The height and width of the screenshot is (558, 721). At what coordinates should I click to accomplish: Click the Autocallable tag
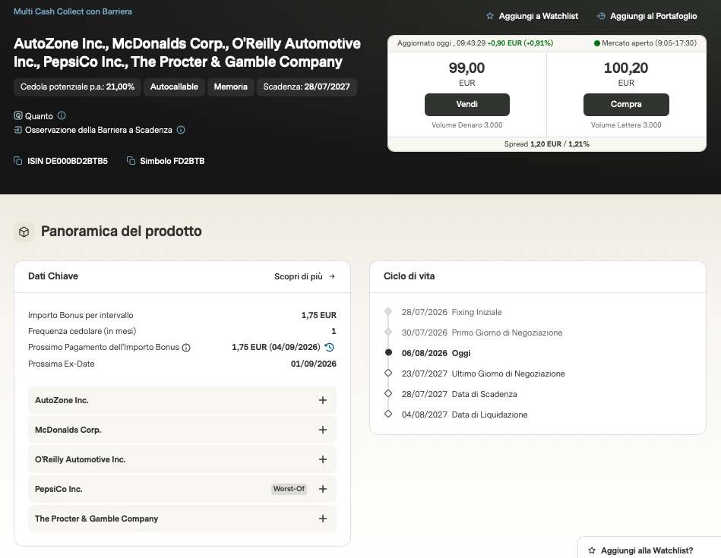[x=174, y=87]
